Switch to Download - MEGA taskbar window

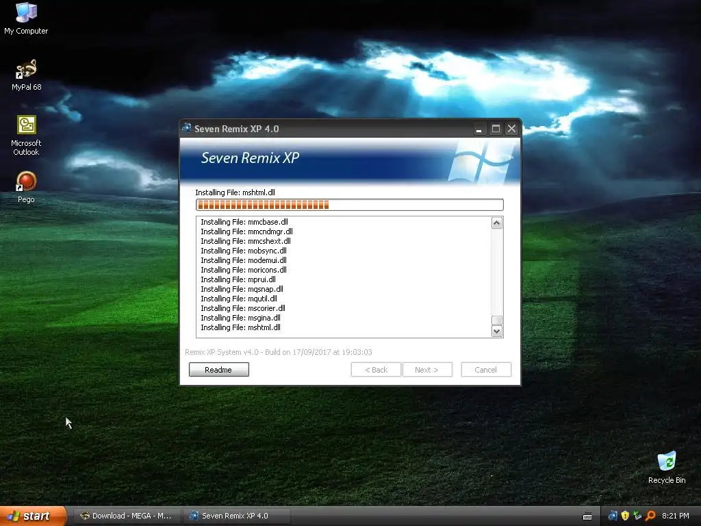click(x=127, y=516)
